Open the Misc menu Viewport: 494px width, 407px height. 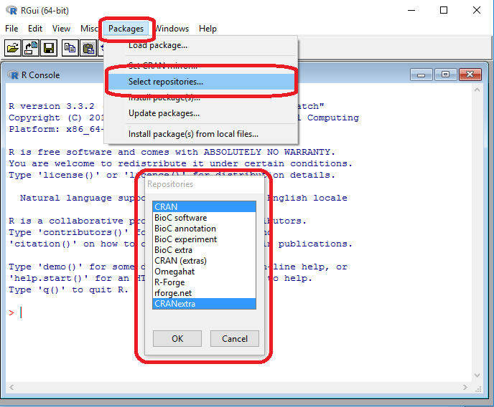(89, 29)
